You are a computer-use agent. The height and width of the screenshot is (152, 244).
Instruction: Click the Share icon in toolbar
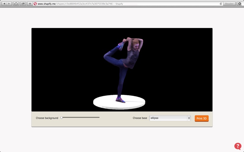click(x=23, y=4)
